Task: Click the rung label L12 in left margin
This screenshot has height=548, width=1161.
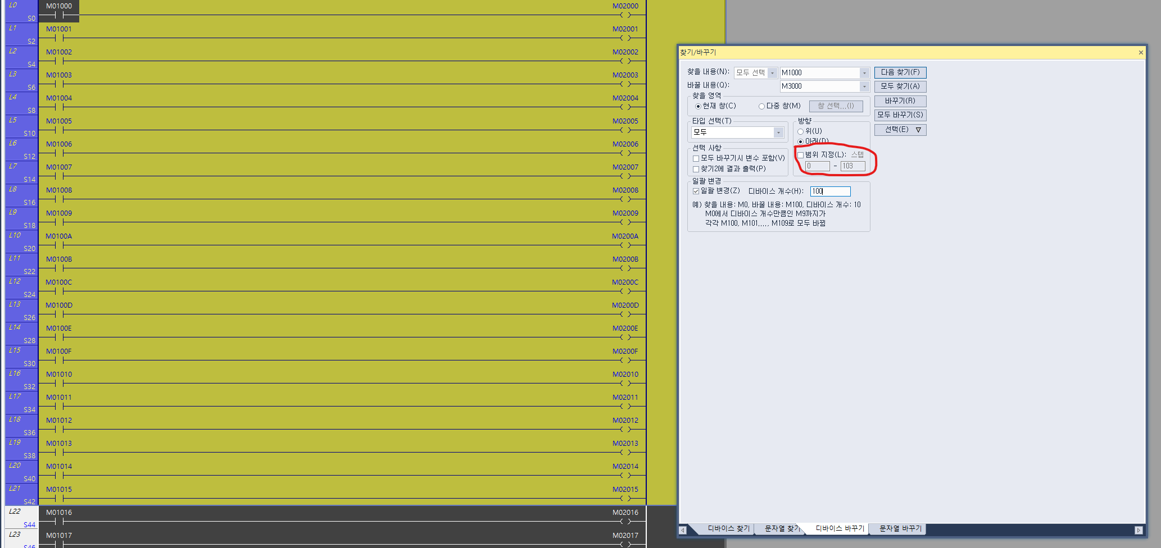Action: pyautogui.click(x=14, y=281)
